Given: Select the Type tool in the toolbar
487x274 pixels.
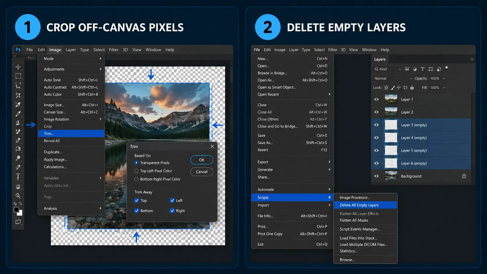Looking at the screenshot, I should point(18,177).
